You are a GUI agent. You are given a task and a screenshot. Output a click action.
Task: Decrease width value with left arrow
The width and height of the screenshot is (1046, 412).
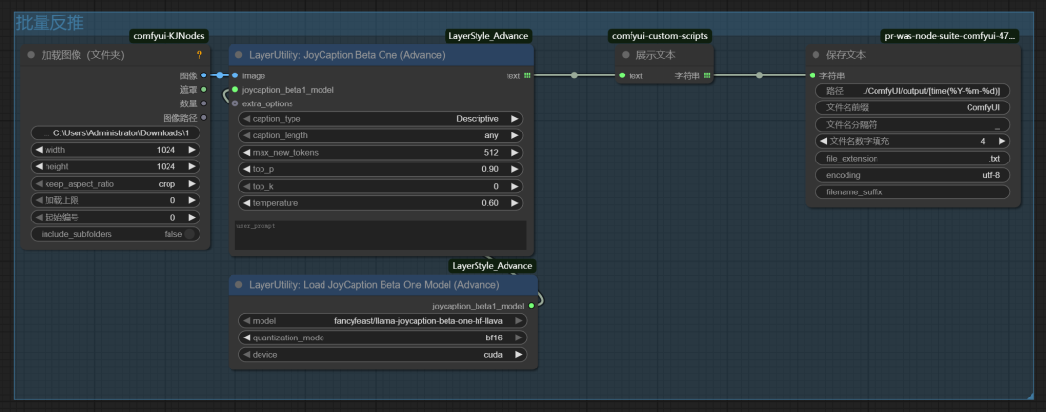point(38,150)
